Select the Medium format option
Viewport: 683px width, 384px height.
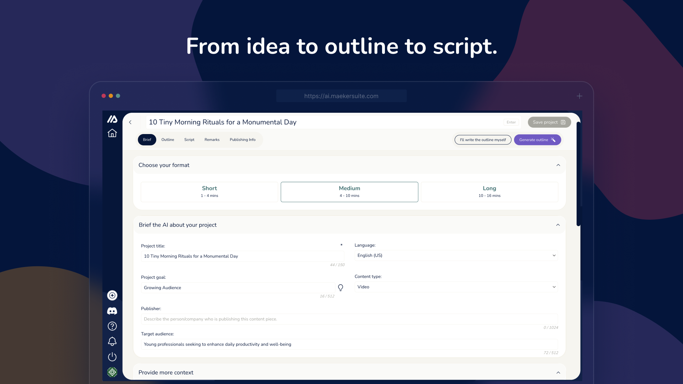coord(349,192)
